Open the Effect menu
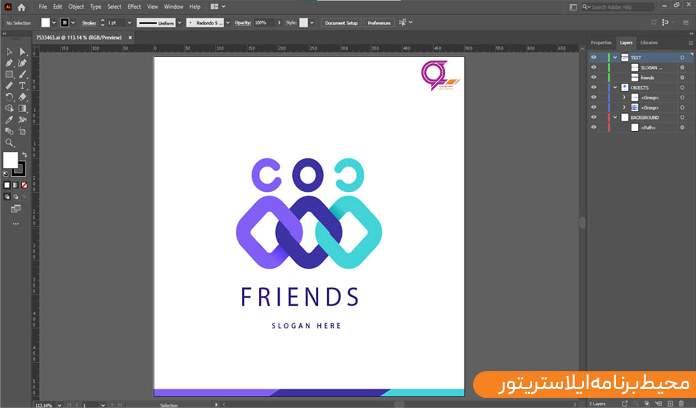This screenshot has width=696, height=408. pyautogui.click(x=134, y=7)
